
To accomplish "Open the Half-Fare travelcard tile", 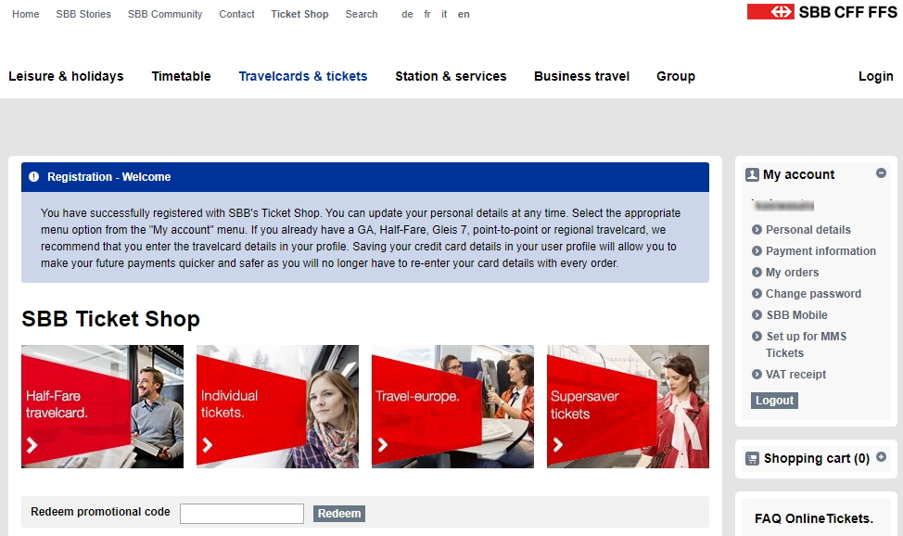I will [x=103, y=406].
